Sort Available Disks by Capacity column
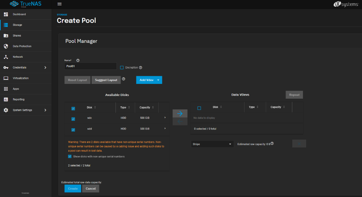 coord(146,107)
